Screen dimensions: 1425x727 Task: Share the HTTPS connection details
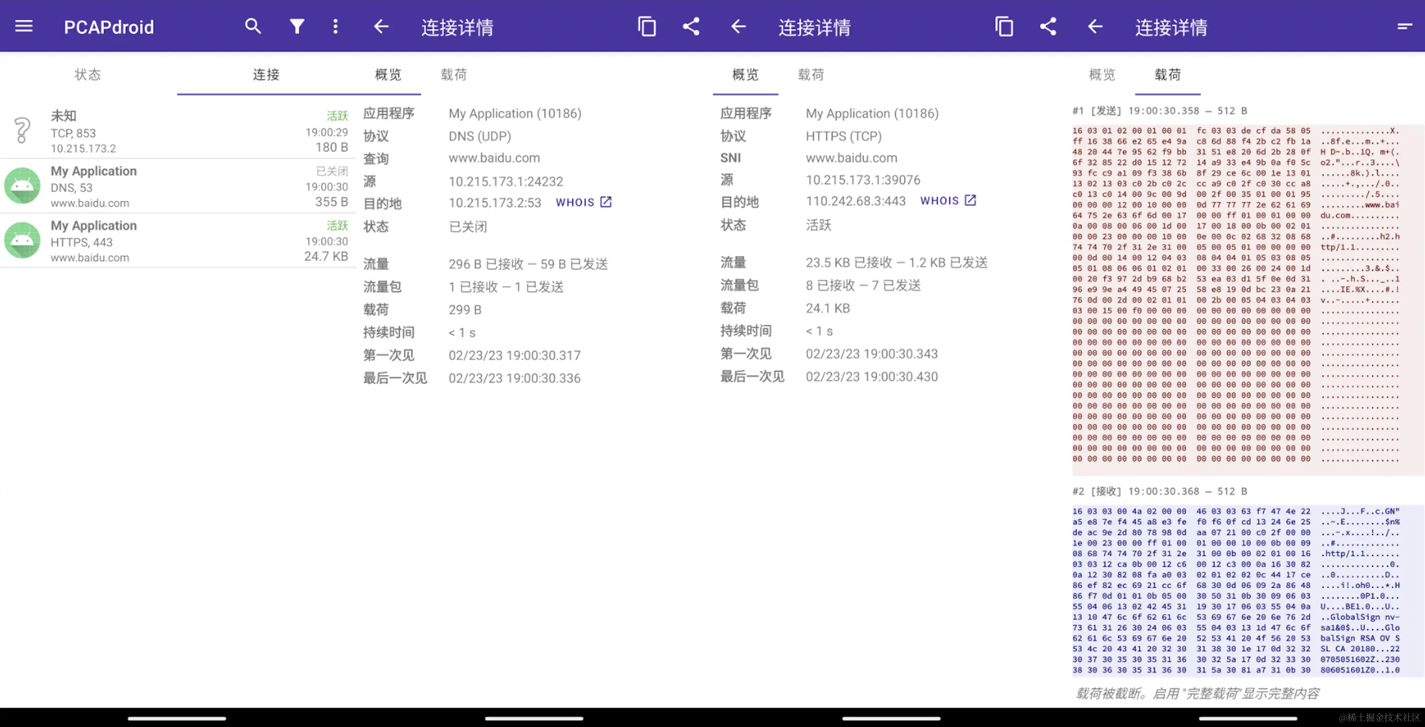pyautogui.click(x=1047, y=27)
